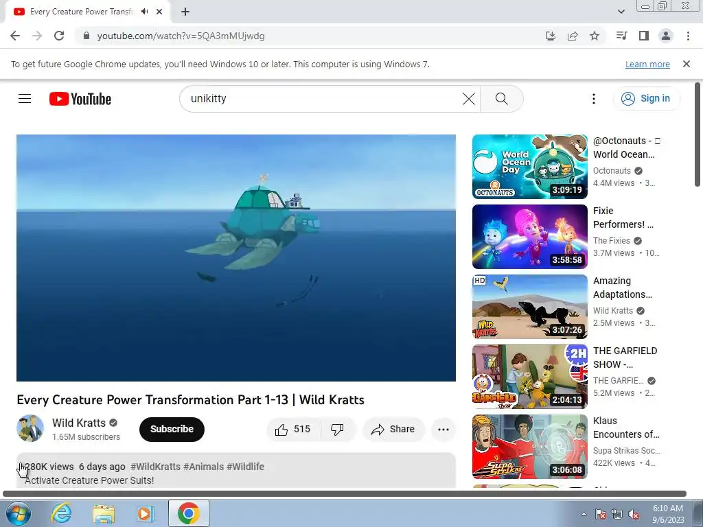
Task: Clear the unikitty search text
Action: click(468, 99)
